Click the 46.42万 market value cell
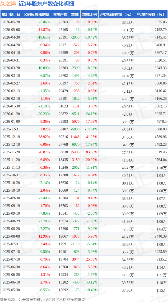 tap(128, 168)
